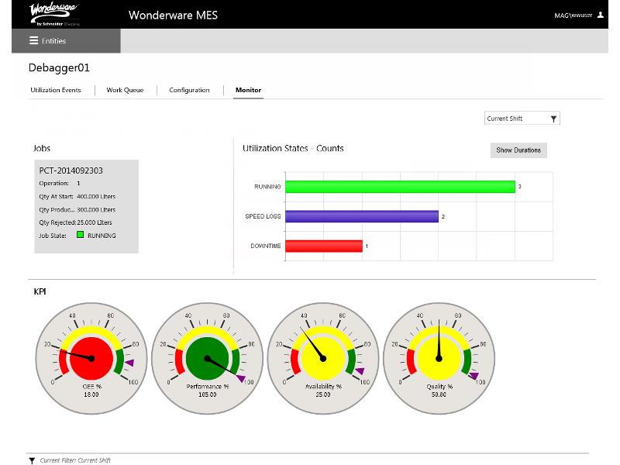Click the 'Qty Produc... 300.000 Liters' row
This screenshot has height=465, width=620.
point(77,209)
